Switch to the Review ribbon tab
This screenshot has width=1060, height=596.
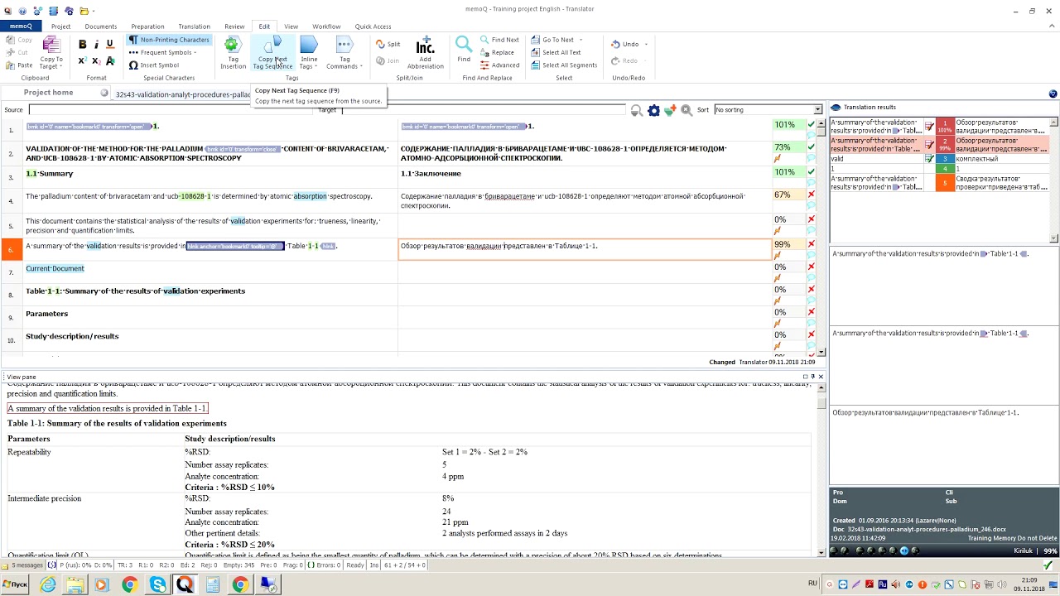pyautogui.click(x=234, y=26)
